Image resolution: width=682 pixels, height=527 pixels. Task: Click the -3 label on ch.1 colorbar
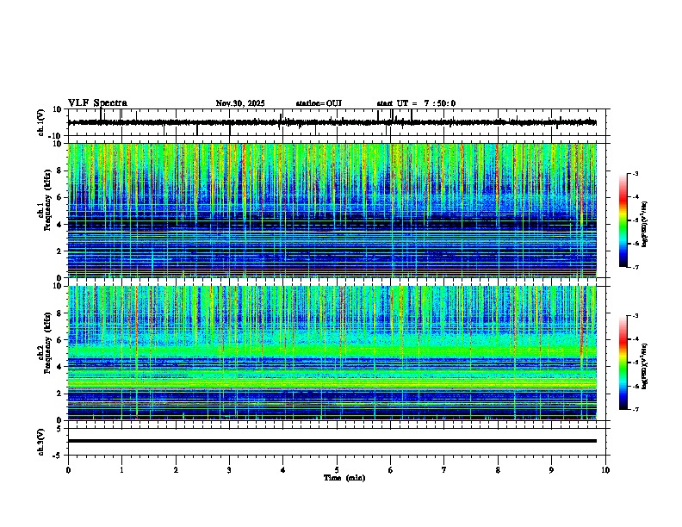click(635, 174)
